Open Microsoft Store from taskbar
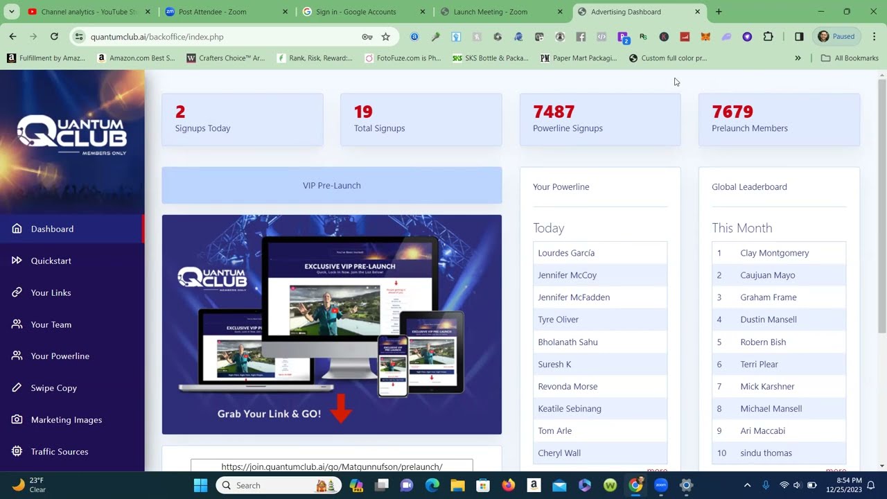 click(x=483, y=485)
